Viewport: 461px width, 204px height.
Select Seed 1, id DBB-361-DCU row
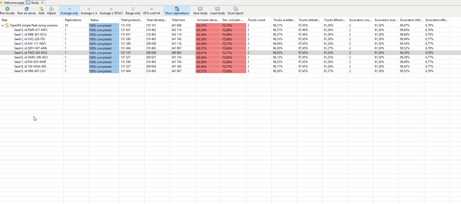coord(230,35)
